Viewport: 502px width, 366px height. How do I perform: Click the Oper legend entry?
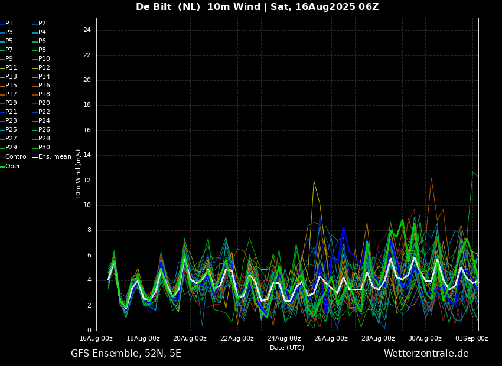coord(13,166)
